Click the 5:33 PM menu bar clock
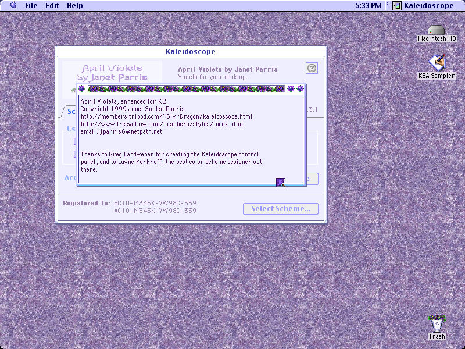This screenshot has width=465, height=349. tap(369, 6)
